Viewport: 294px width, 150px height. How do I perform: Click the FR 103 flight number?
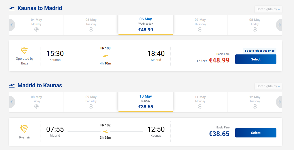105,48
